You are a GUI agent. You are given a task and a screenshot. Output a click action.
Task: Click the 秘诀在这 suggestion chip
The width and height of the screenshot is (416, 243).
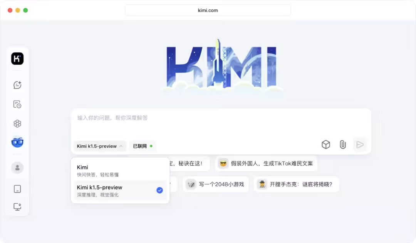(x=189, y=164)
